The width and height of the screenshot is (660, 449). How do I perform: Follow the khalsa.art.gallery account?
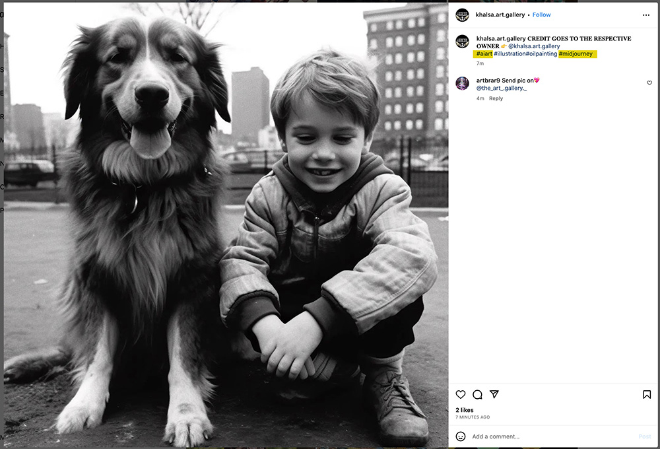(541, 15)
